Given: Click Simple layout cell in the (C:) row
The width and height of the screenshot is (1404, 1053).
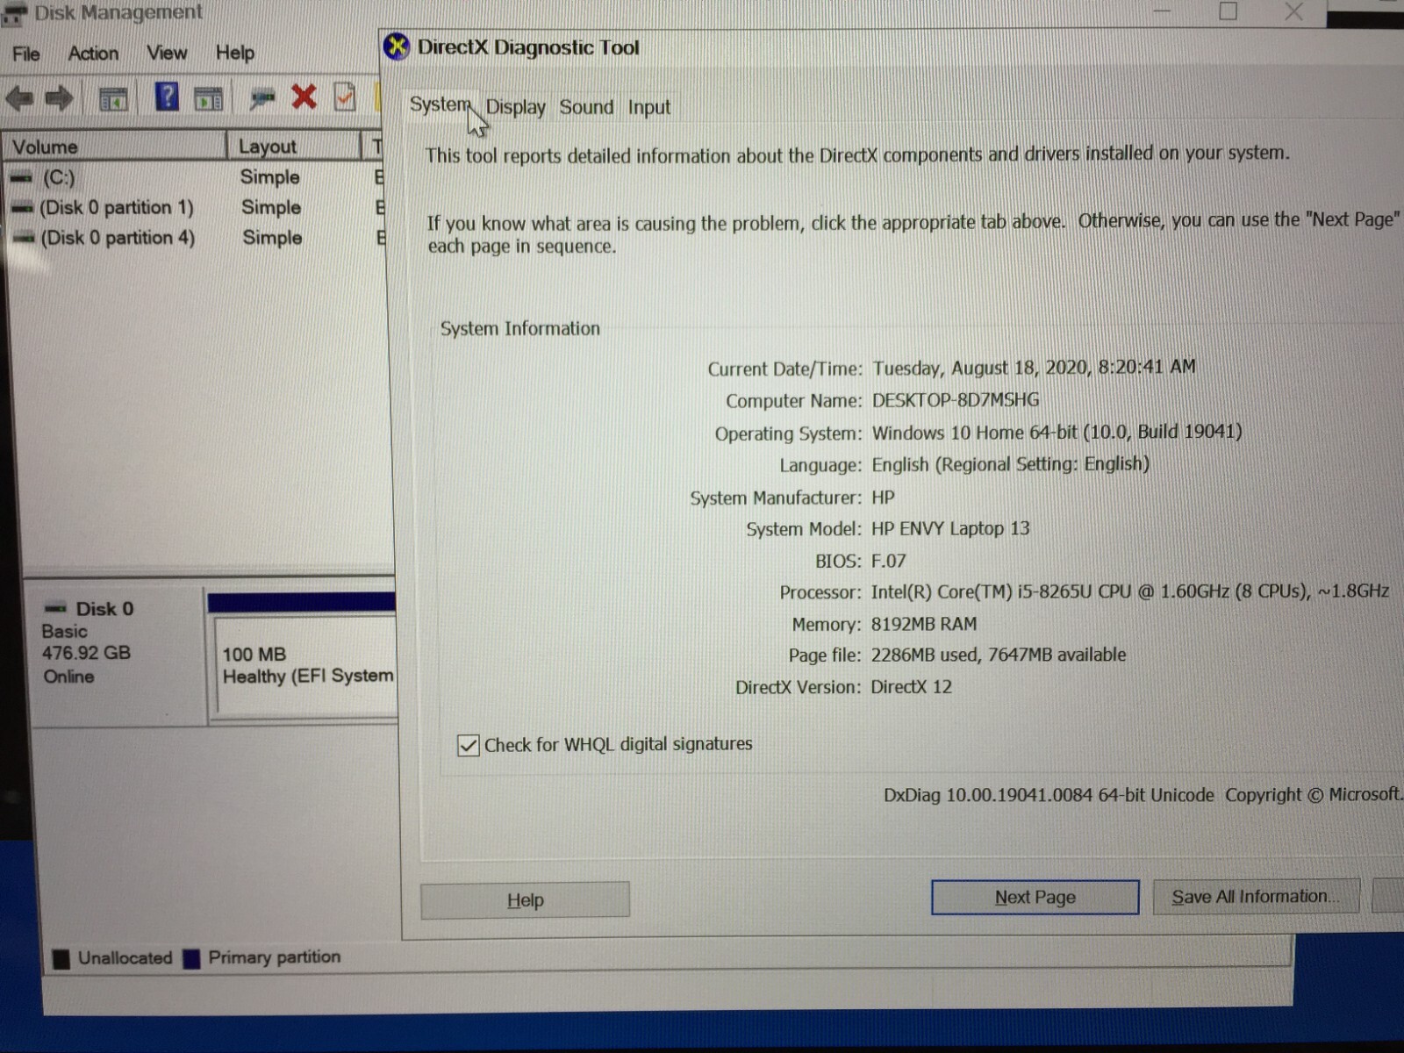Looking at the screenshot, I should pyautogui.click(x=270, y=177).
